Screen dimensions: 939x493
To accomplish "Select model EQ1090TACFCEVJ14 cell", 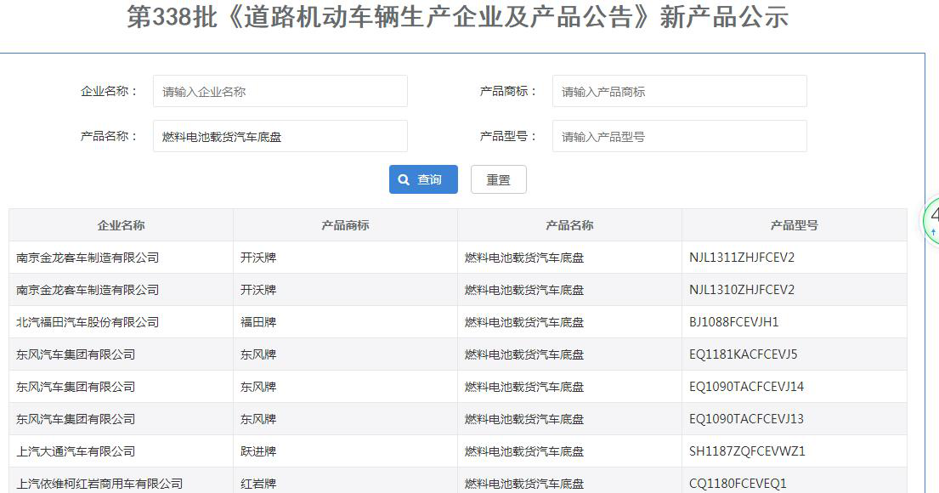I will pyautogui.click(x=794, y=387).
